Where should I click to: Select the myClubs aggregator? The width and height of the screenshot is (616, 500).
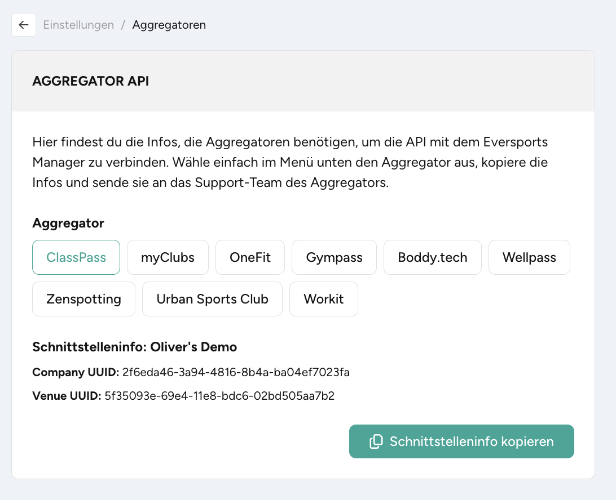(x=168, y=257)
